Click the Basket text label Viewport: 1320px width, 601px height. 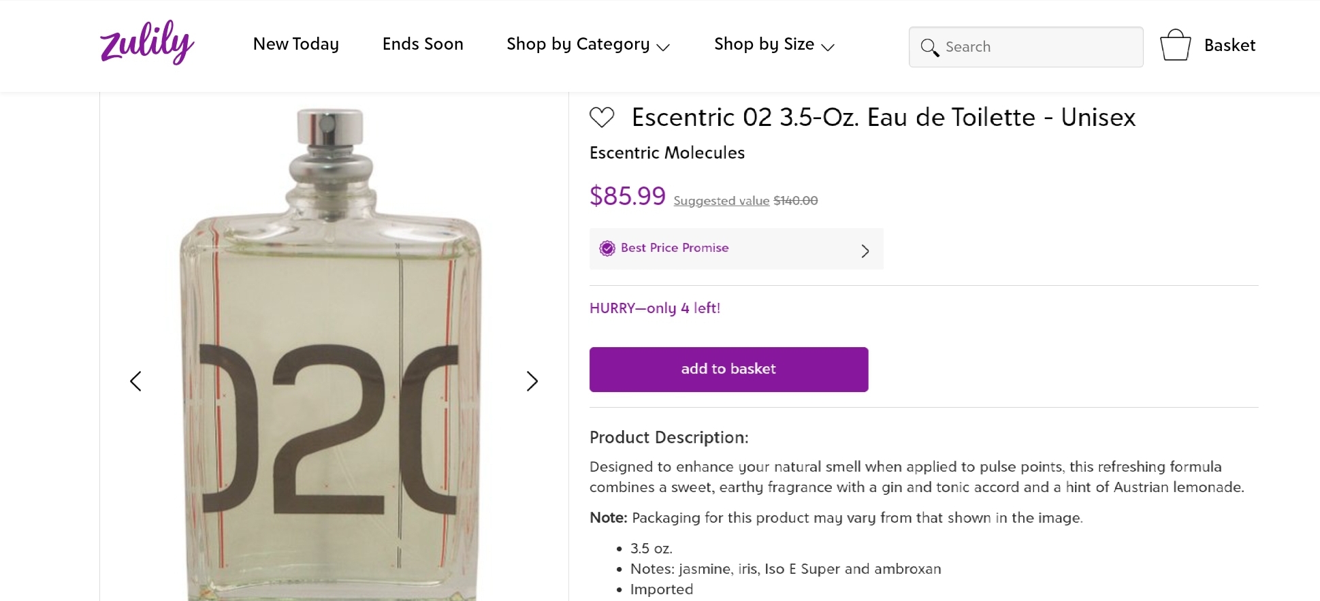(1229, 46)
